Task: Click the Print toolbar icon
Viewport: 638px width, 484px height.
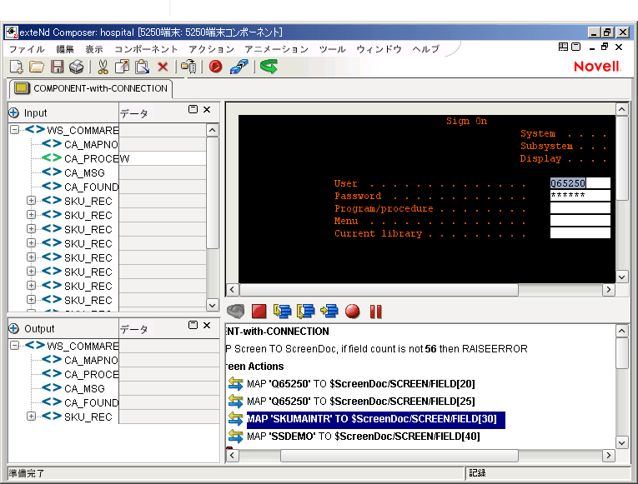Action: click(x=76, y=67)
